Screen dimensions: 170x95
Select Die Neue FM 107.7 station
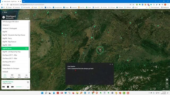(x=15, y=62)
